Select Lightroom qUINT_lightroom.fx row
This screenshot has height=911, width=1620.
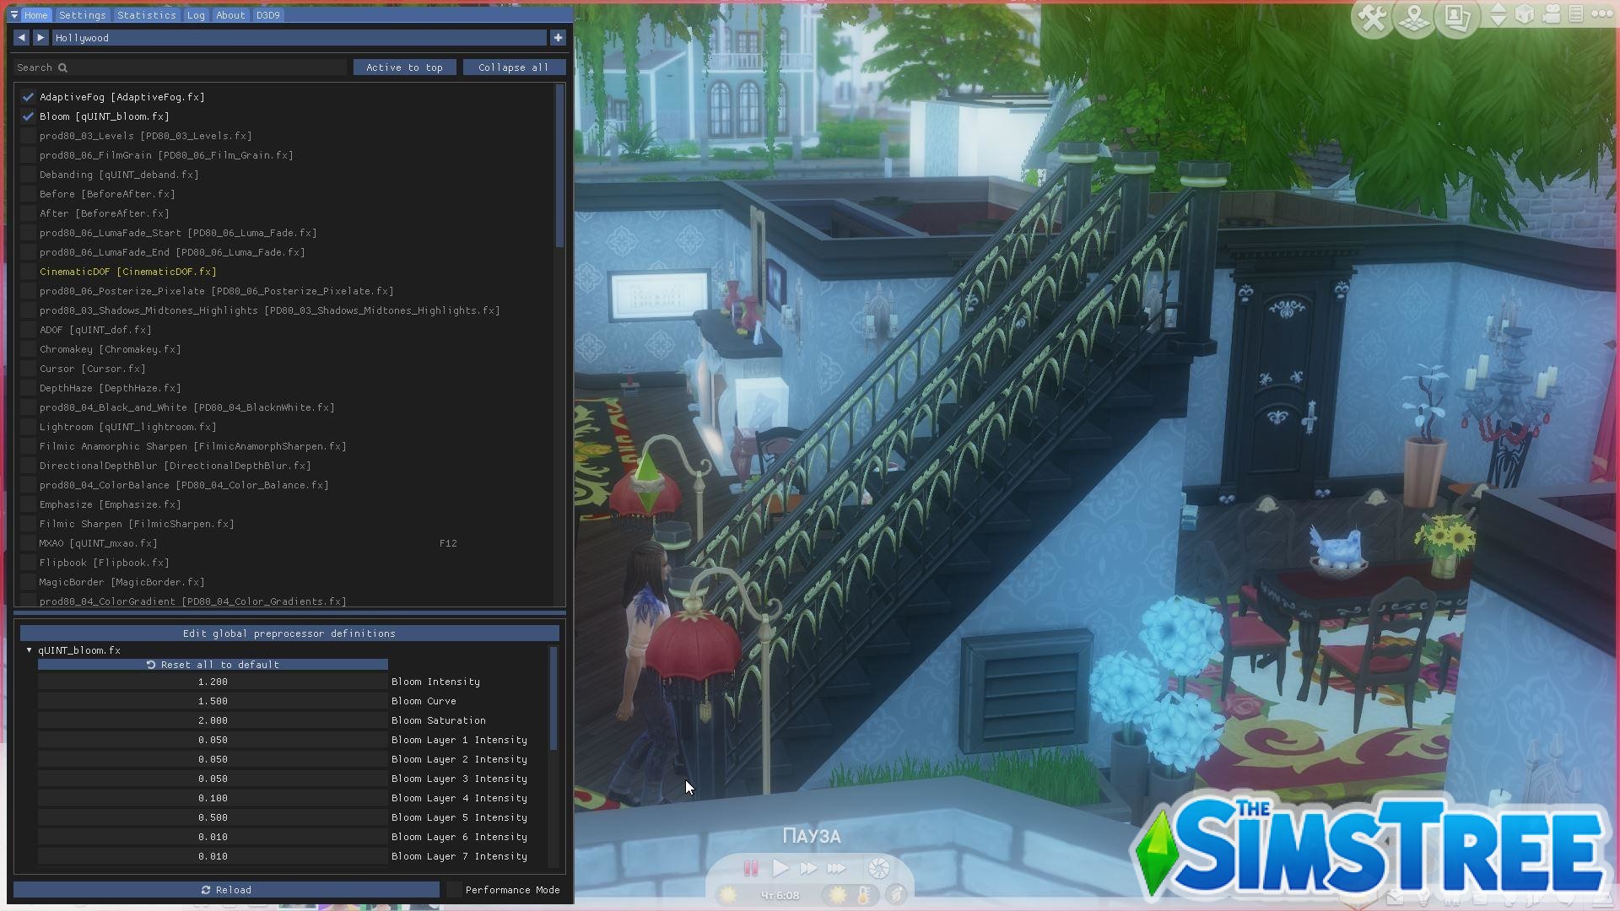click(x=128, y=427)
